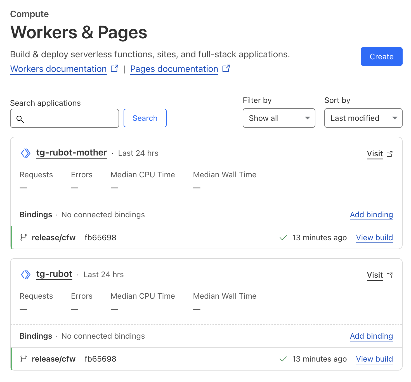View build for tg-rubot
The height and width of the screenshot is (382, 411).
374,359
